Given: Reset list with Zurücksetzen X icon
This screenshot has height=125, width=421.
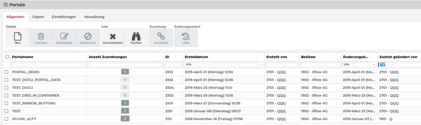Looking at the screenshot, I should tap(113, 36).
